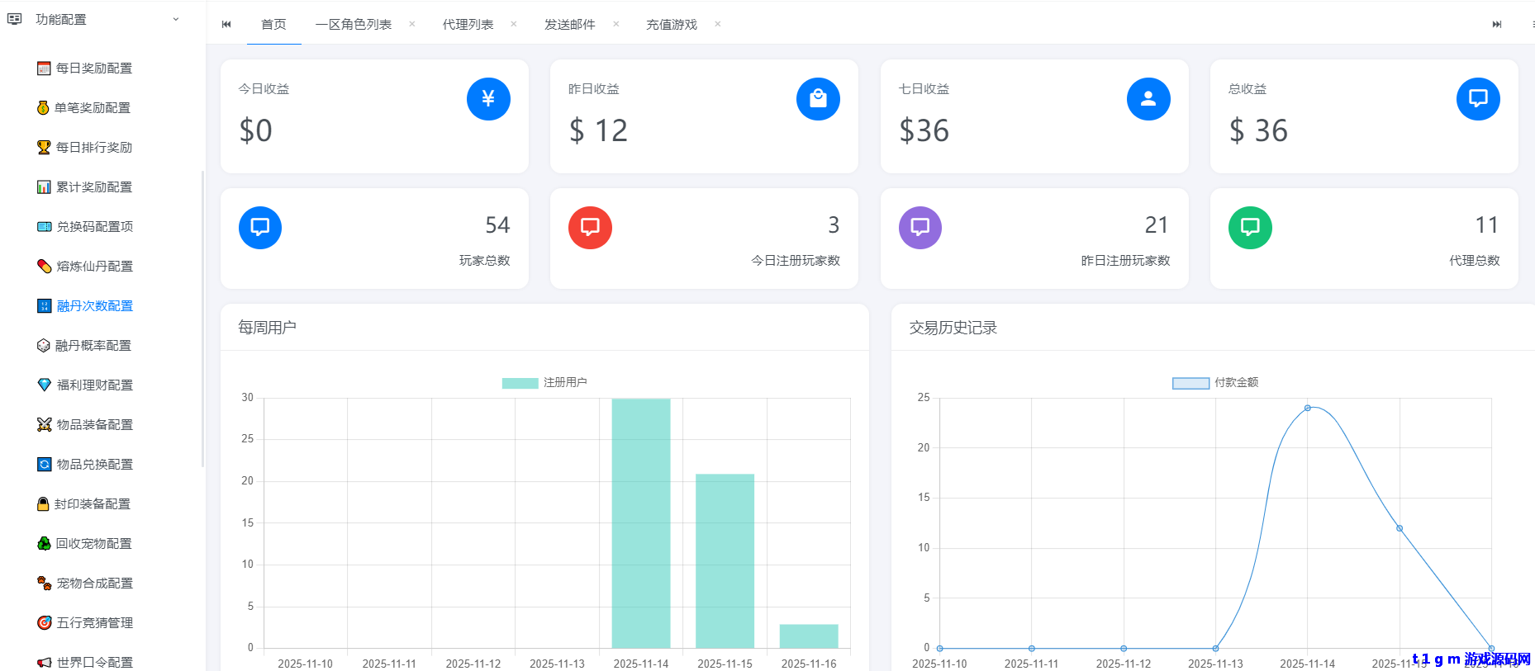The height and width of the screenshot is (671, 1535).
Task: Click the red icon for 今日注册玩家数
Action: coord(590,227)
